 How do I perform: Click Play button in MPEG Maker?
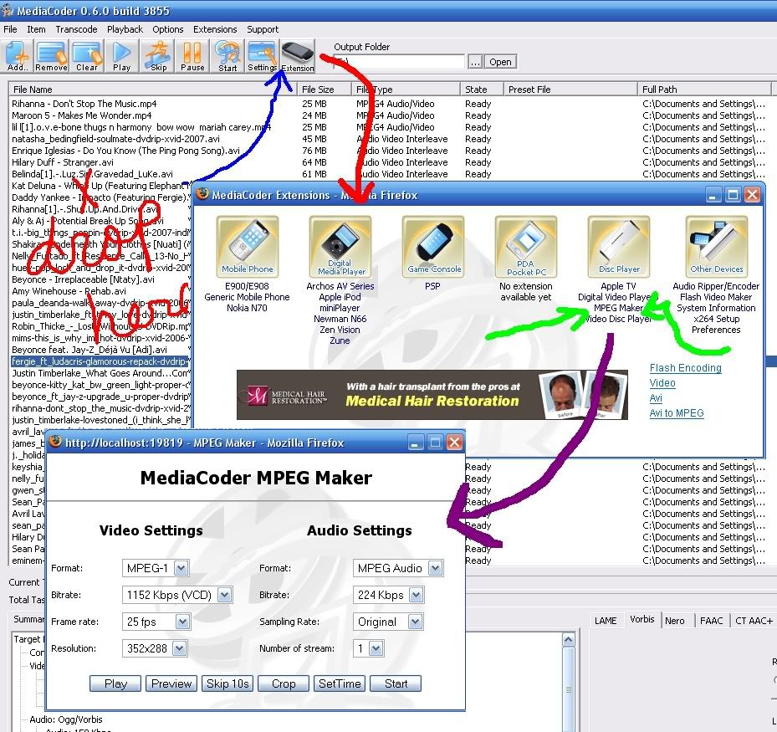115,683
